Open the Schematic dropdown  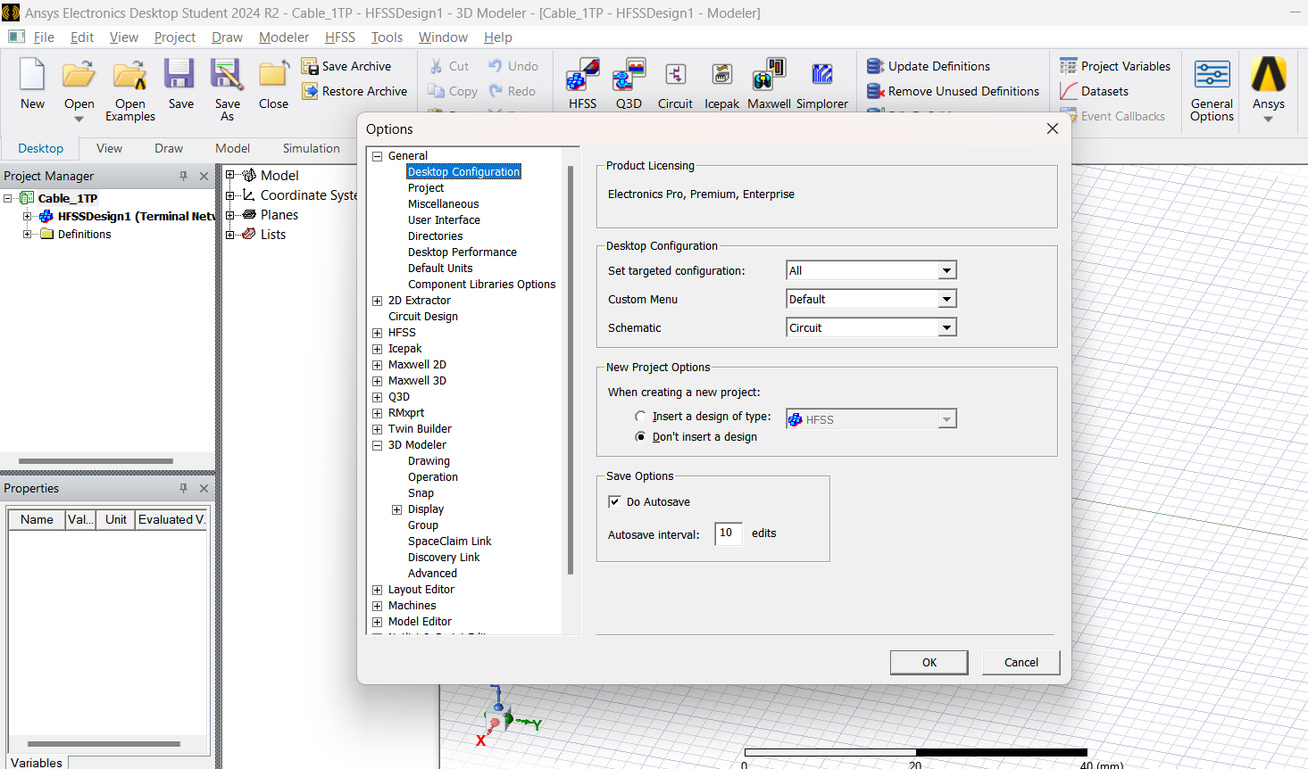[946, 328]
